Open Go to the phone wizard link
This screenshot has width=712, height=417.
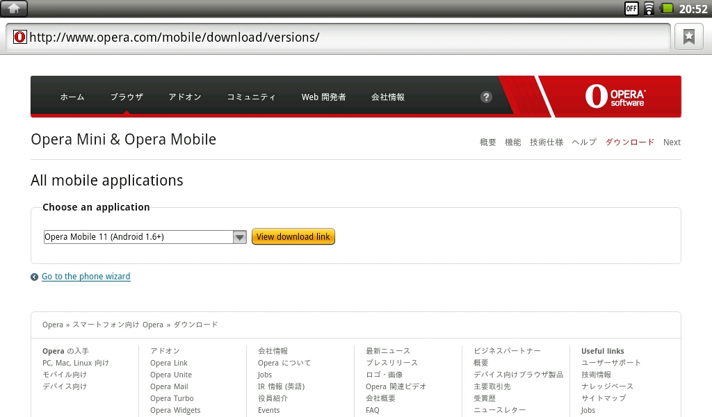pyautogui.click(x=86, y=277)
